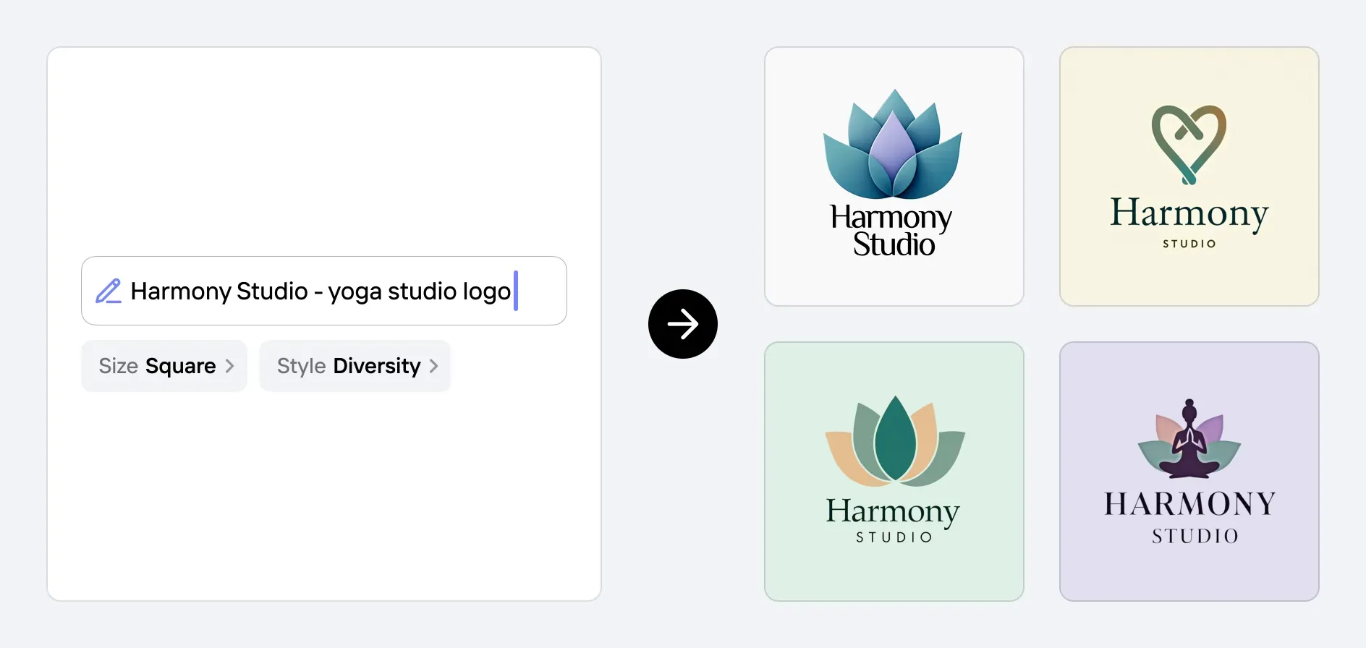1366x648 pixels.
Task: Click the green and tan lotus graphic
Action: (895, 440)
